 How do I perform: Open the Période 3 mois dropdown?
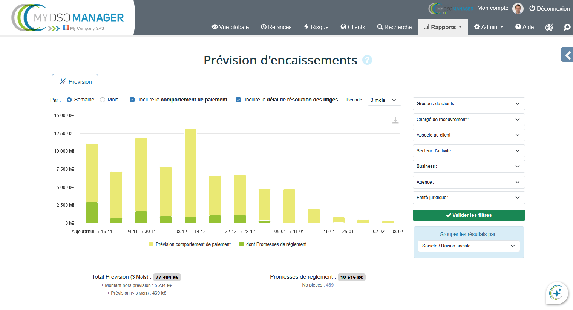384,100
